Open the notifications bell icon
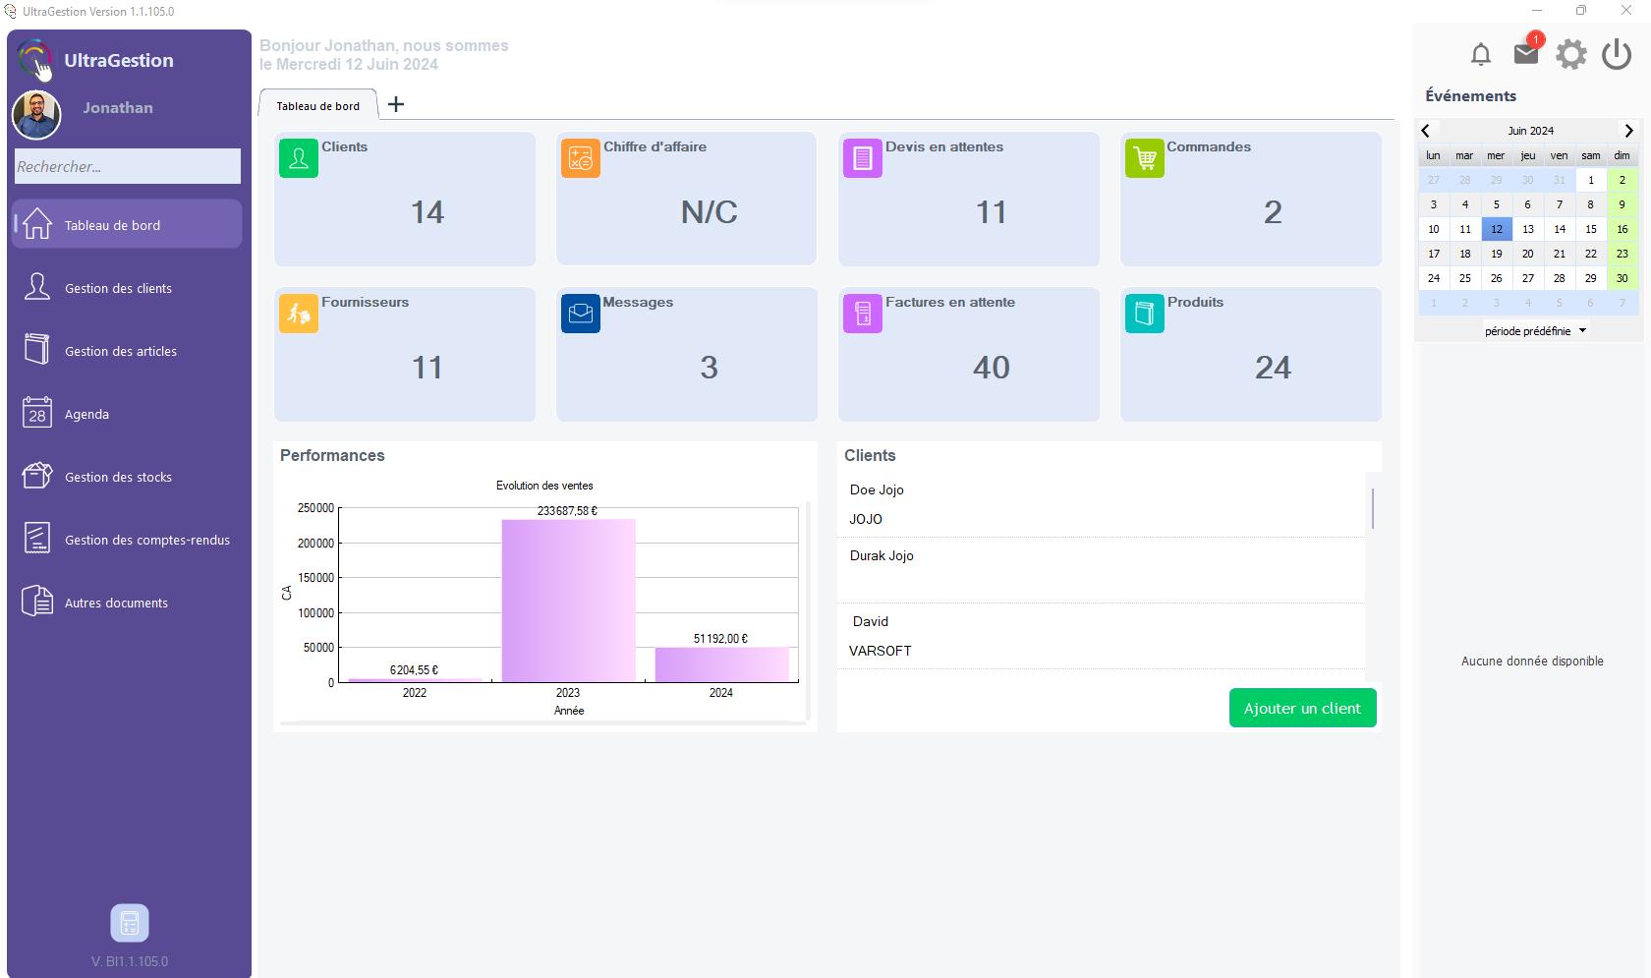Image resolution: width=1651 pixels, height=978 pixels. 1481,55
